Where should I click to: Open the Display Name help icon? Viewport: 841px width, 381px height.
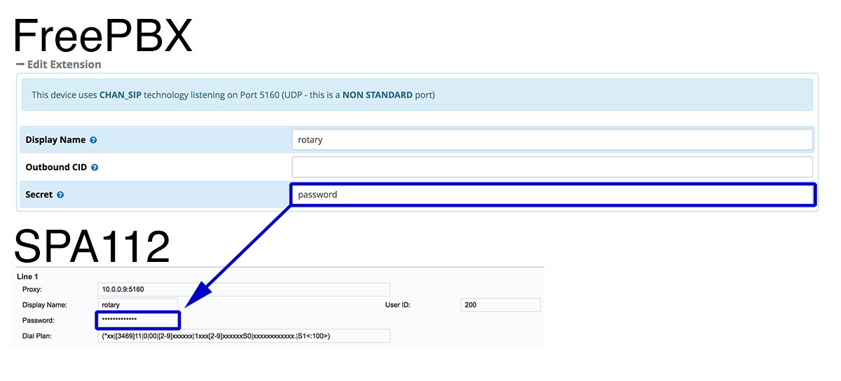click(93, 140)
